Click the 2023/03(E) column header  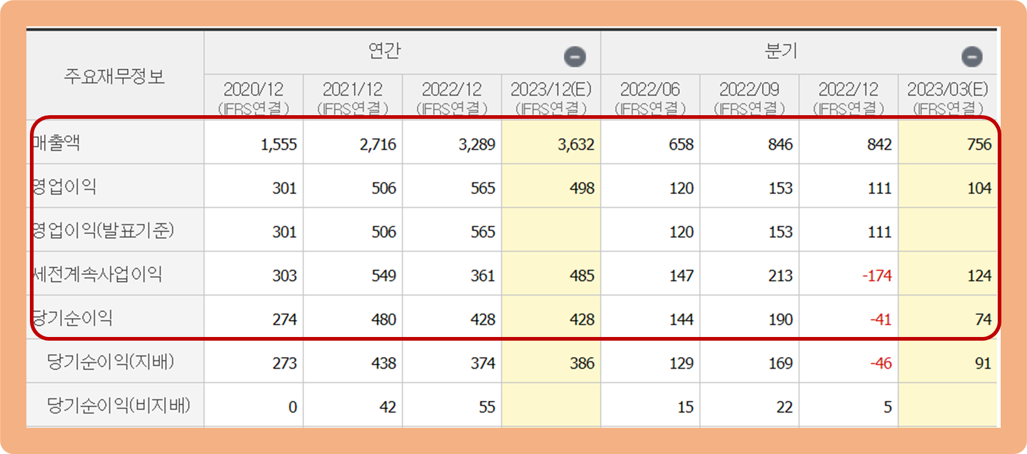click(x=948, y=98)
